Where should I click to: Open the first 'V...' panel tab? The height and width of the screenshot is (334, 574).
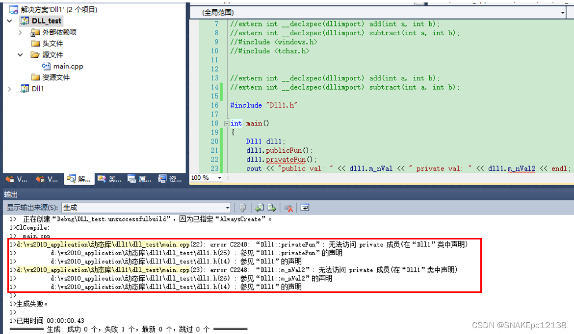(x=17, y=179)
